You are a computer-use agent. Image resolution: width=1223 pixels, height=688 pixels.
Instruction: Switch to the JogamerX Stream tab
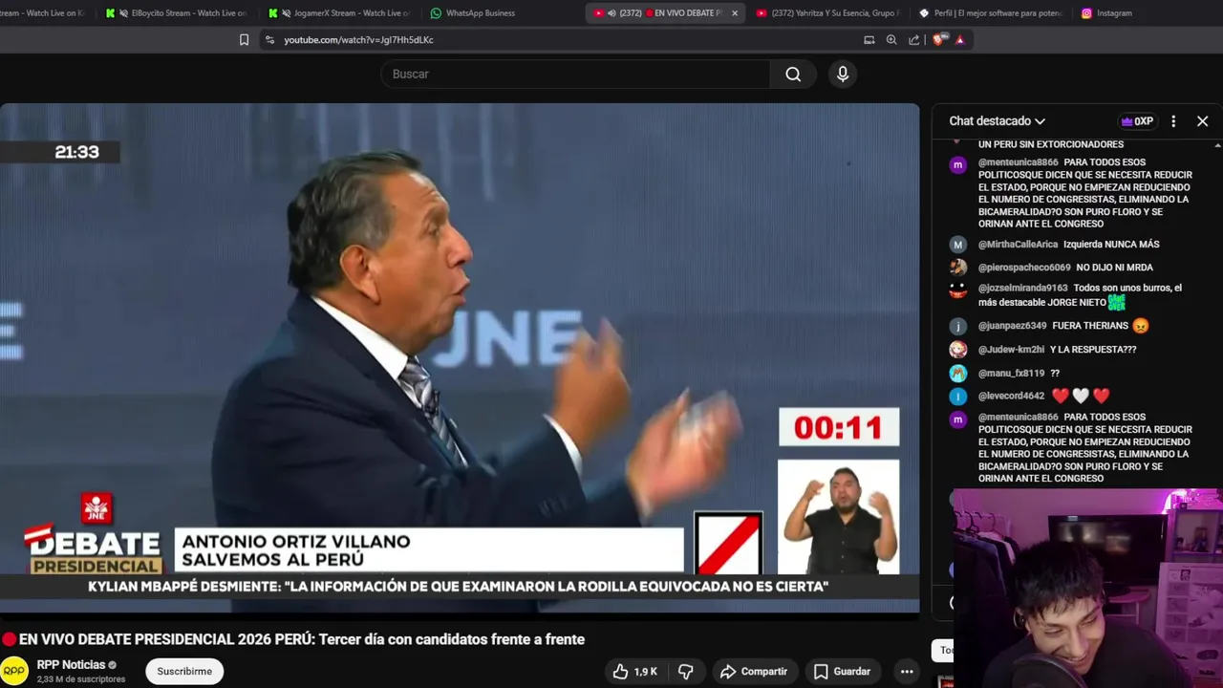[341, 13]
